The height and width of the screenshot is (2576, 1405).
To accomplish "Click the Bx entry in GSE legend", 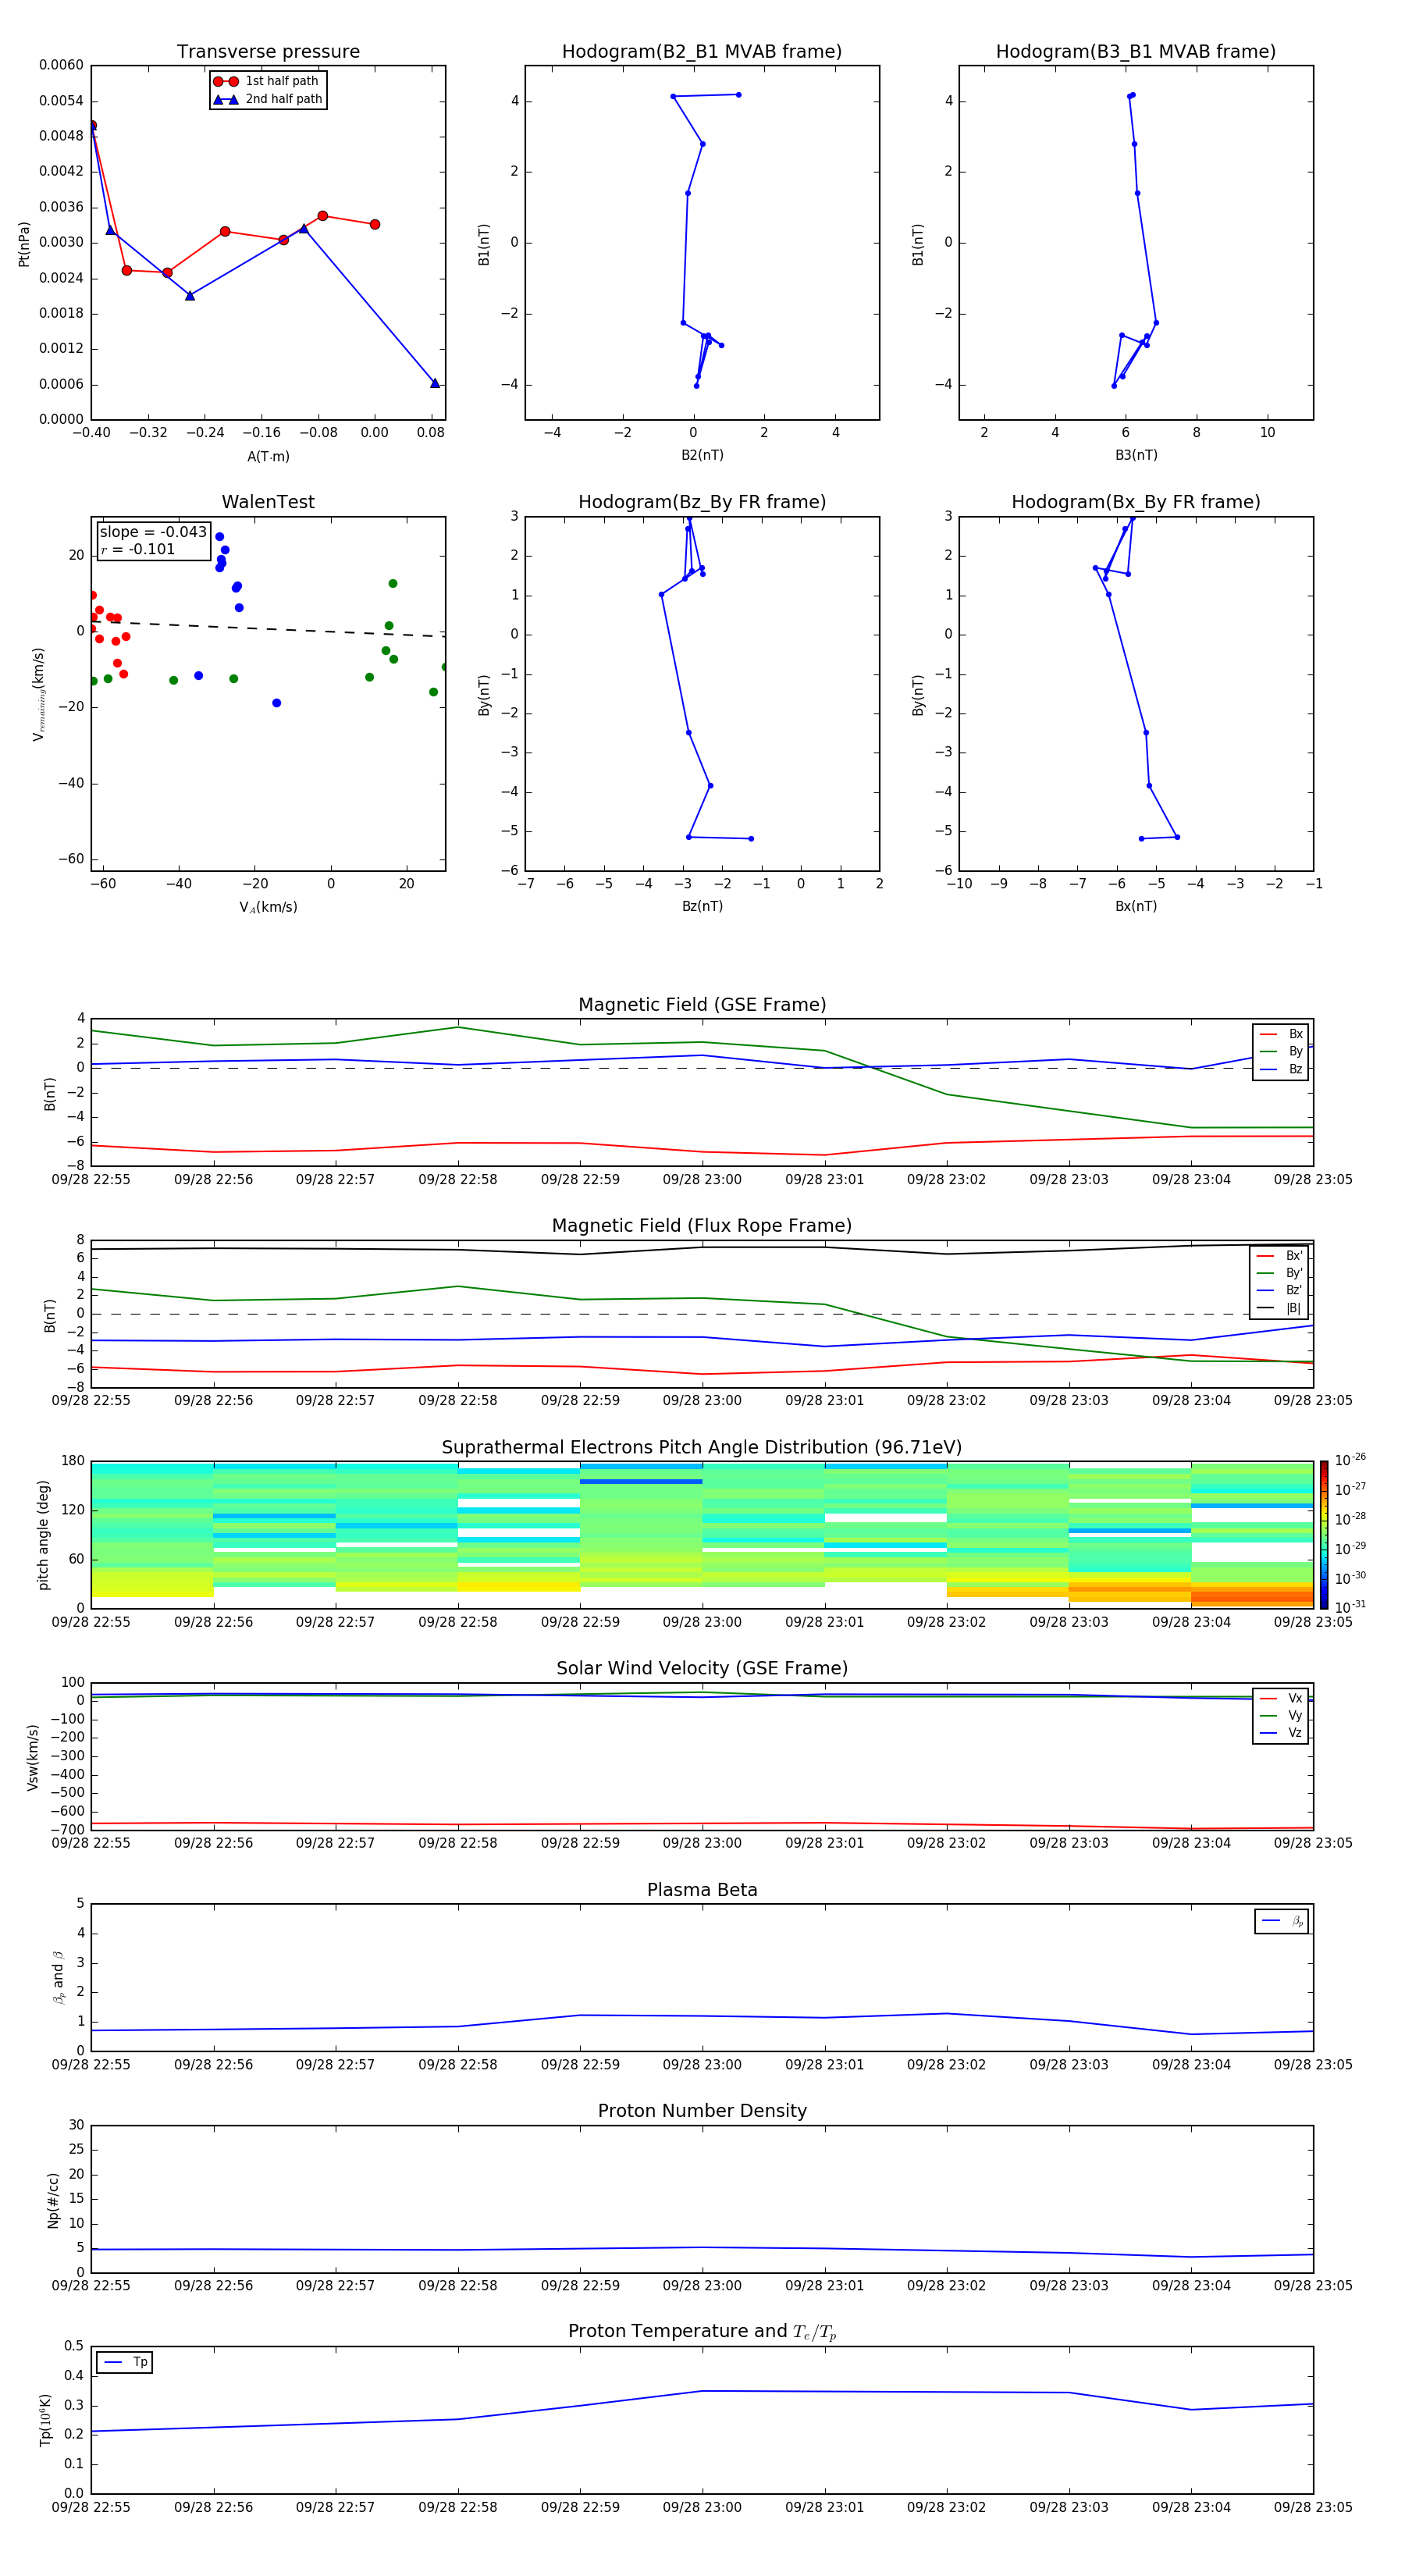I will pyautogui.click(x=1281, y=1034).
